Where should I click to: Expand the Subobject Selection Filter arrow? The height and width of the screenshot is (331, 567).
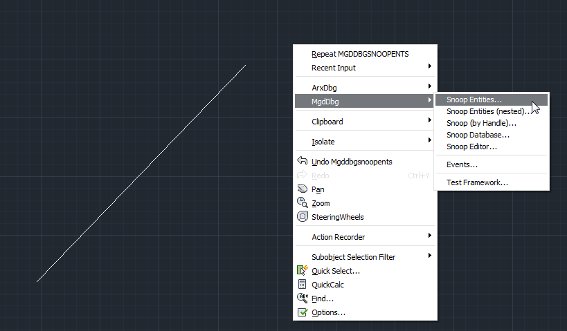(430, 256)
